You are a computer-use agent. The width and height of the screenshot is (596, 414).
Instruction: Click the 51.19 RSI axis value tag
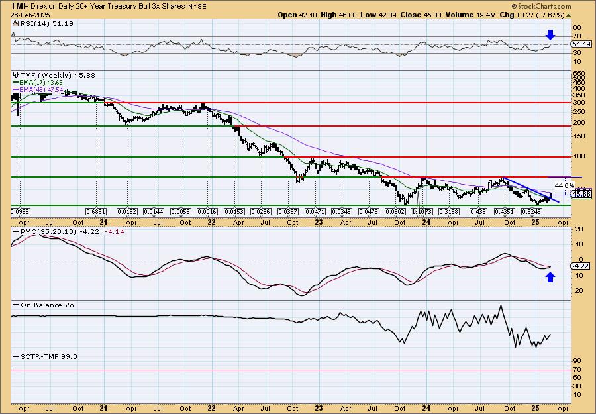click(581, 44)
